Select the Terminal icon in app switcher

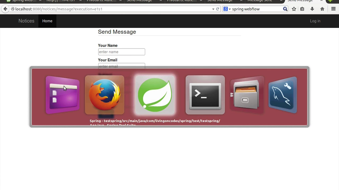coord(205,95)
